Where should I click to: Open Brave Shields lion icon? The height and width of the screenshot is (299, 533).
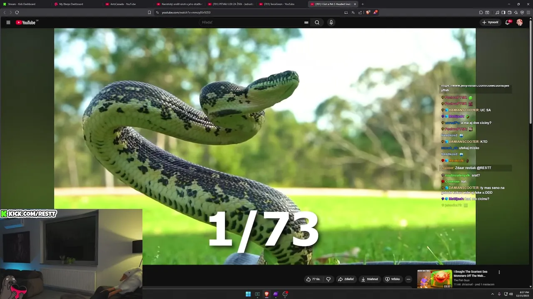click(368, 12)
